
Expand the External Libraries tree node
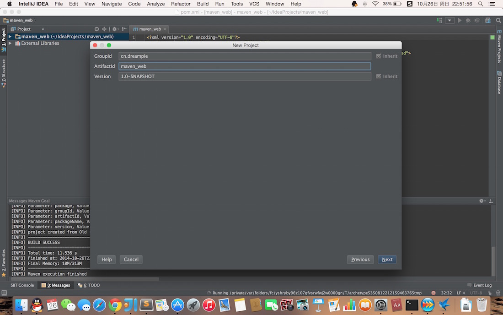point(10,43)
